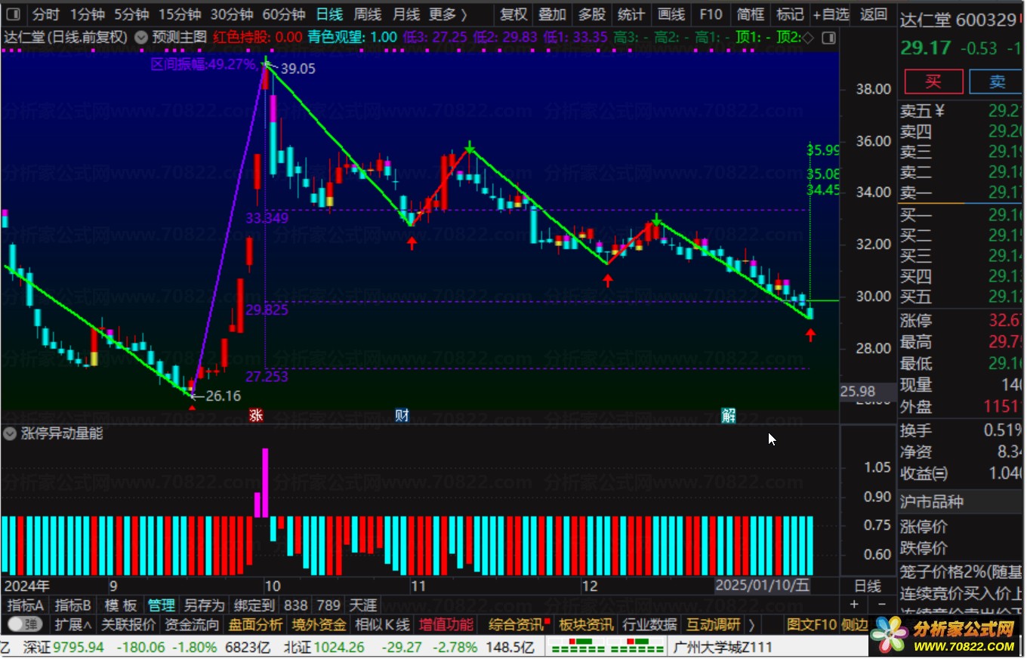Click the diamond icon after 顶2
The image size is (1027, 659).
click(808, 37)
